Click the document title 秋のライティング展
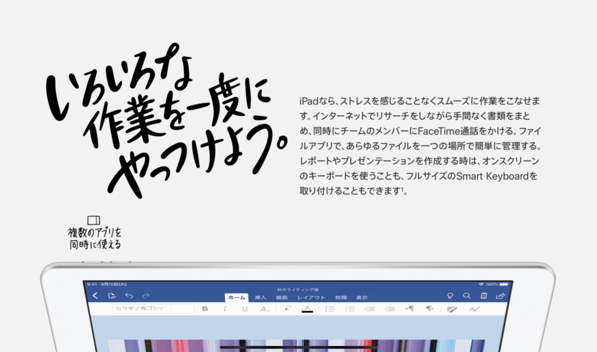This screenshot has width=597, height=352. tap(298, 290)
